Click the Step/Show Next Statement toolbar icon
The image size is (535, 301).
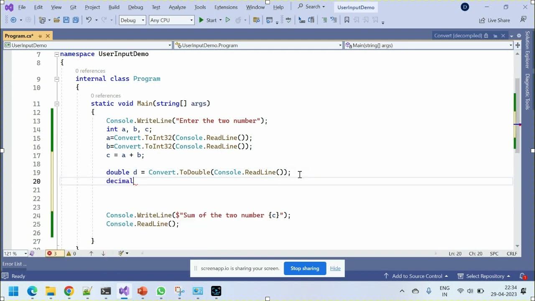coord(302,20)
